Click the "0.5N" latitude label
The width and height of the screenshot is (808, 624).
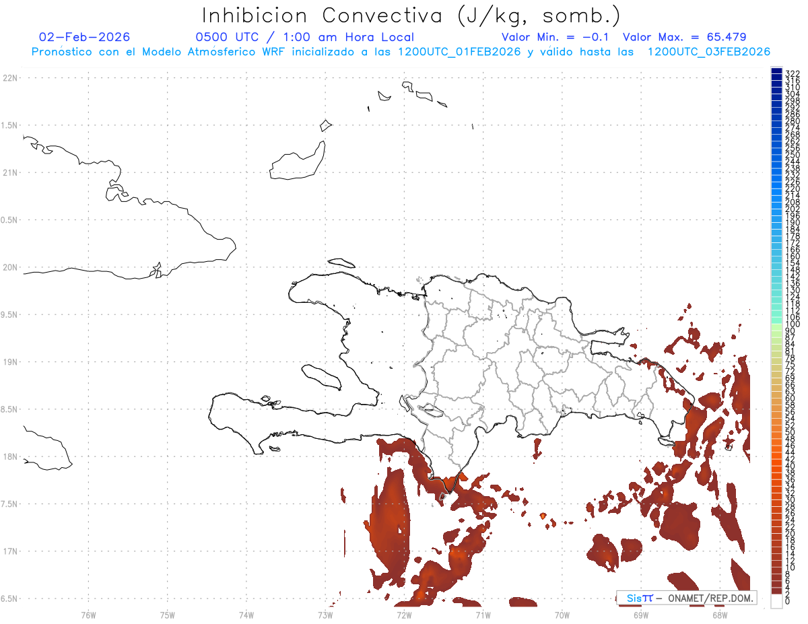(x=9, y=220)
